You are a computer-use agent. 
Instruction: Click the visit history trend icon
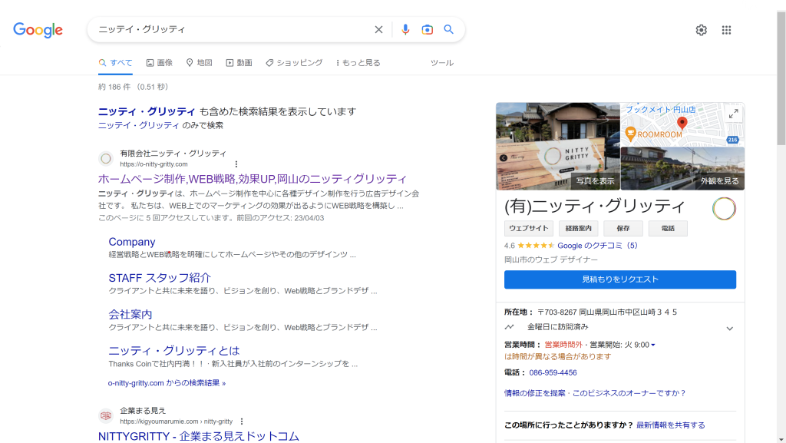(510, 327)
